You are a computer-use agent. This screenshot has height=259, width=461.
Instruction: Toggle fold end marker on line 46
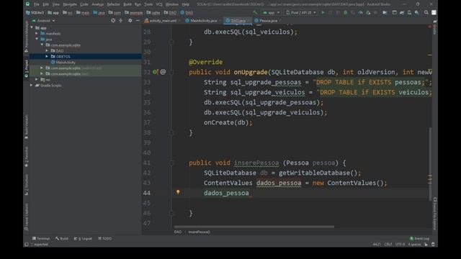click(171, 213)
